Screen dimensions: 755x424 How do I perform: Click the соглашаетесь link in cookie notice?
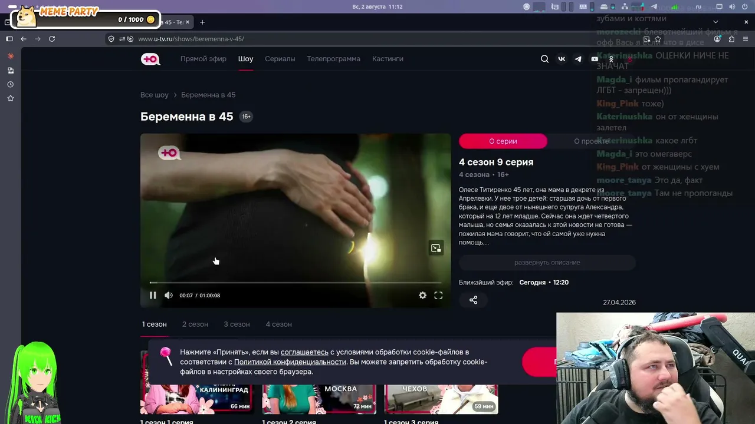click(x=304, y=352)
